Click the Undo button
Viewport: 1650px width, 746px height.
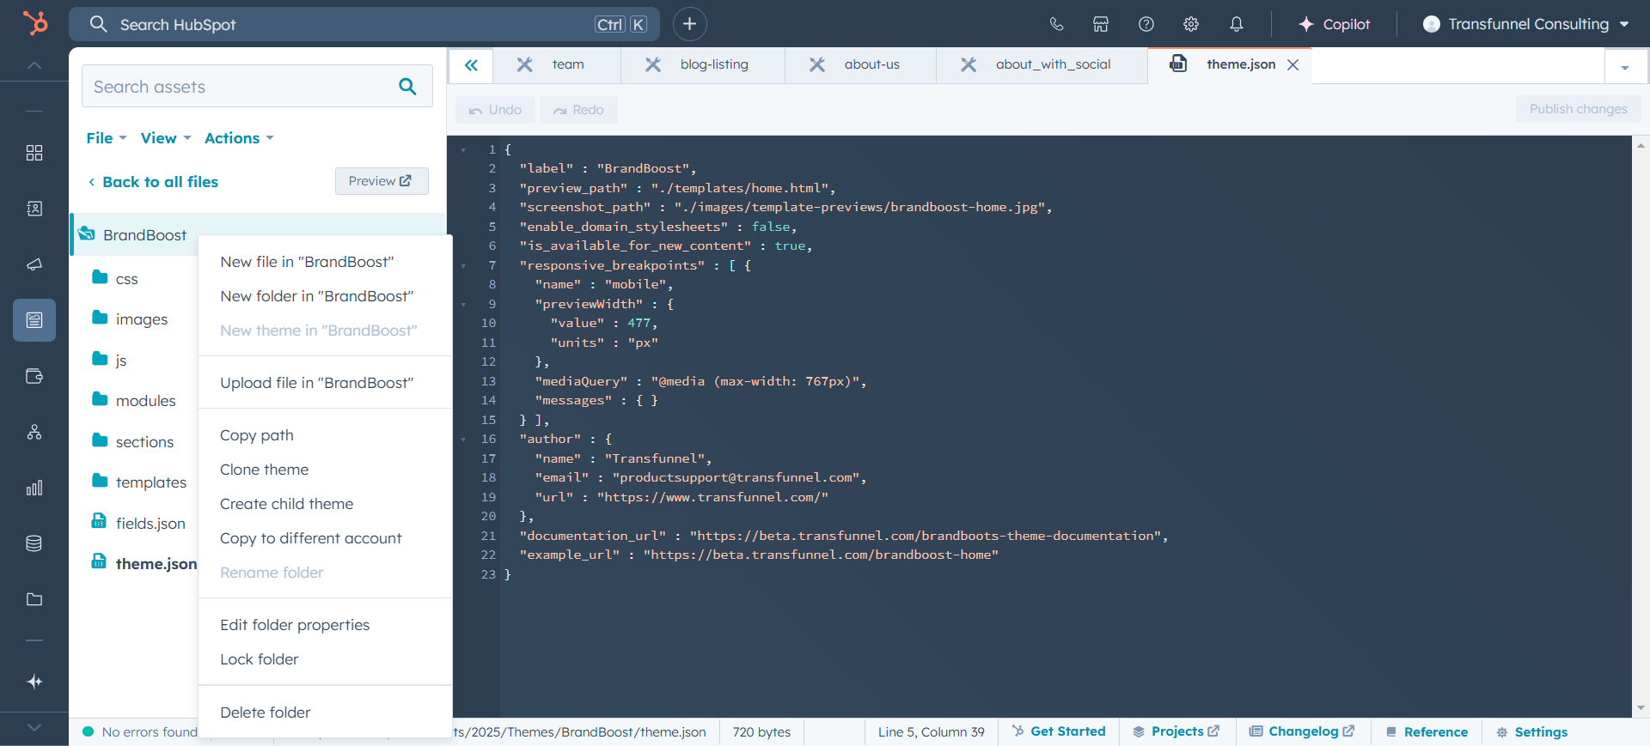click(495, 110)
